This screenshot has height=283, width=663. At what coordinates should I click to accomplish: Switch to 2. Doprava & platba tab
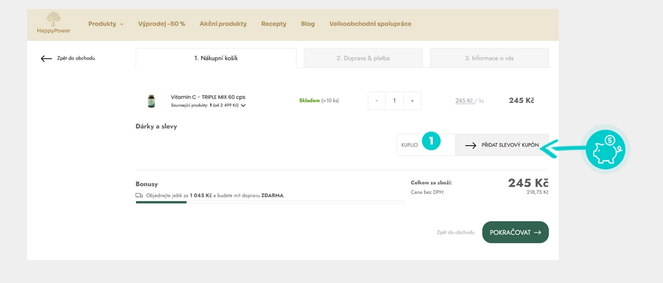pyautogui.click(x=363, y=58)
